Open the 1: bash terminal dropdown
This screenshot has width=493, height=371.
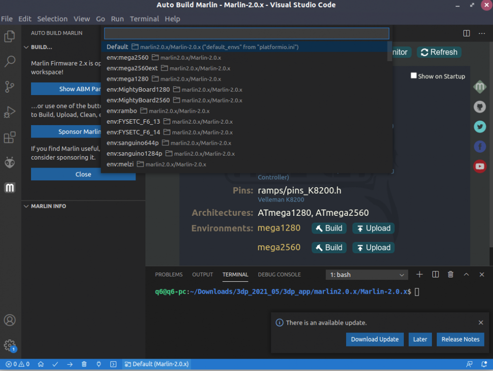click(x=367, y=274)
